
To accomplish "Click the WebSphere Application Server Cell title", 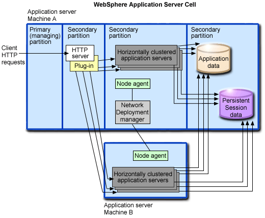I will [x=145, y=5].
